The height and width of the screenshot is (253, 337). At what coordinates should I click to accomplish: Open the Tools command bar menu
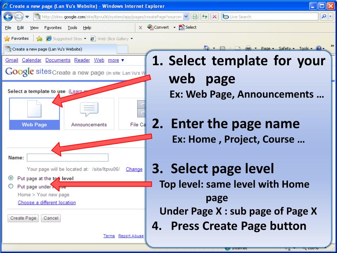tap(305, 48)
